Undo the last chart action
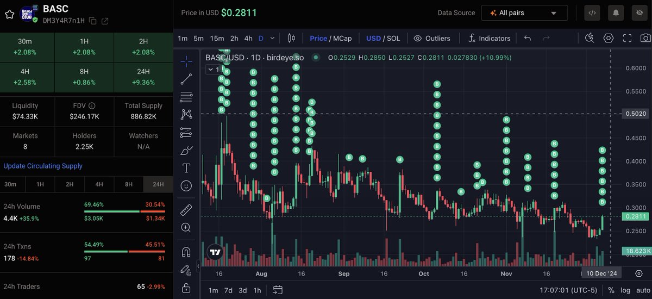 pos(527,38)
